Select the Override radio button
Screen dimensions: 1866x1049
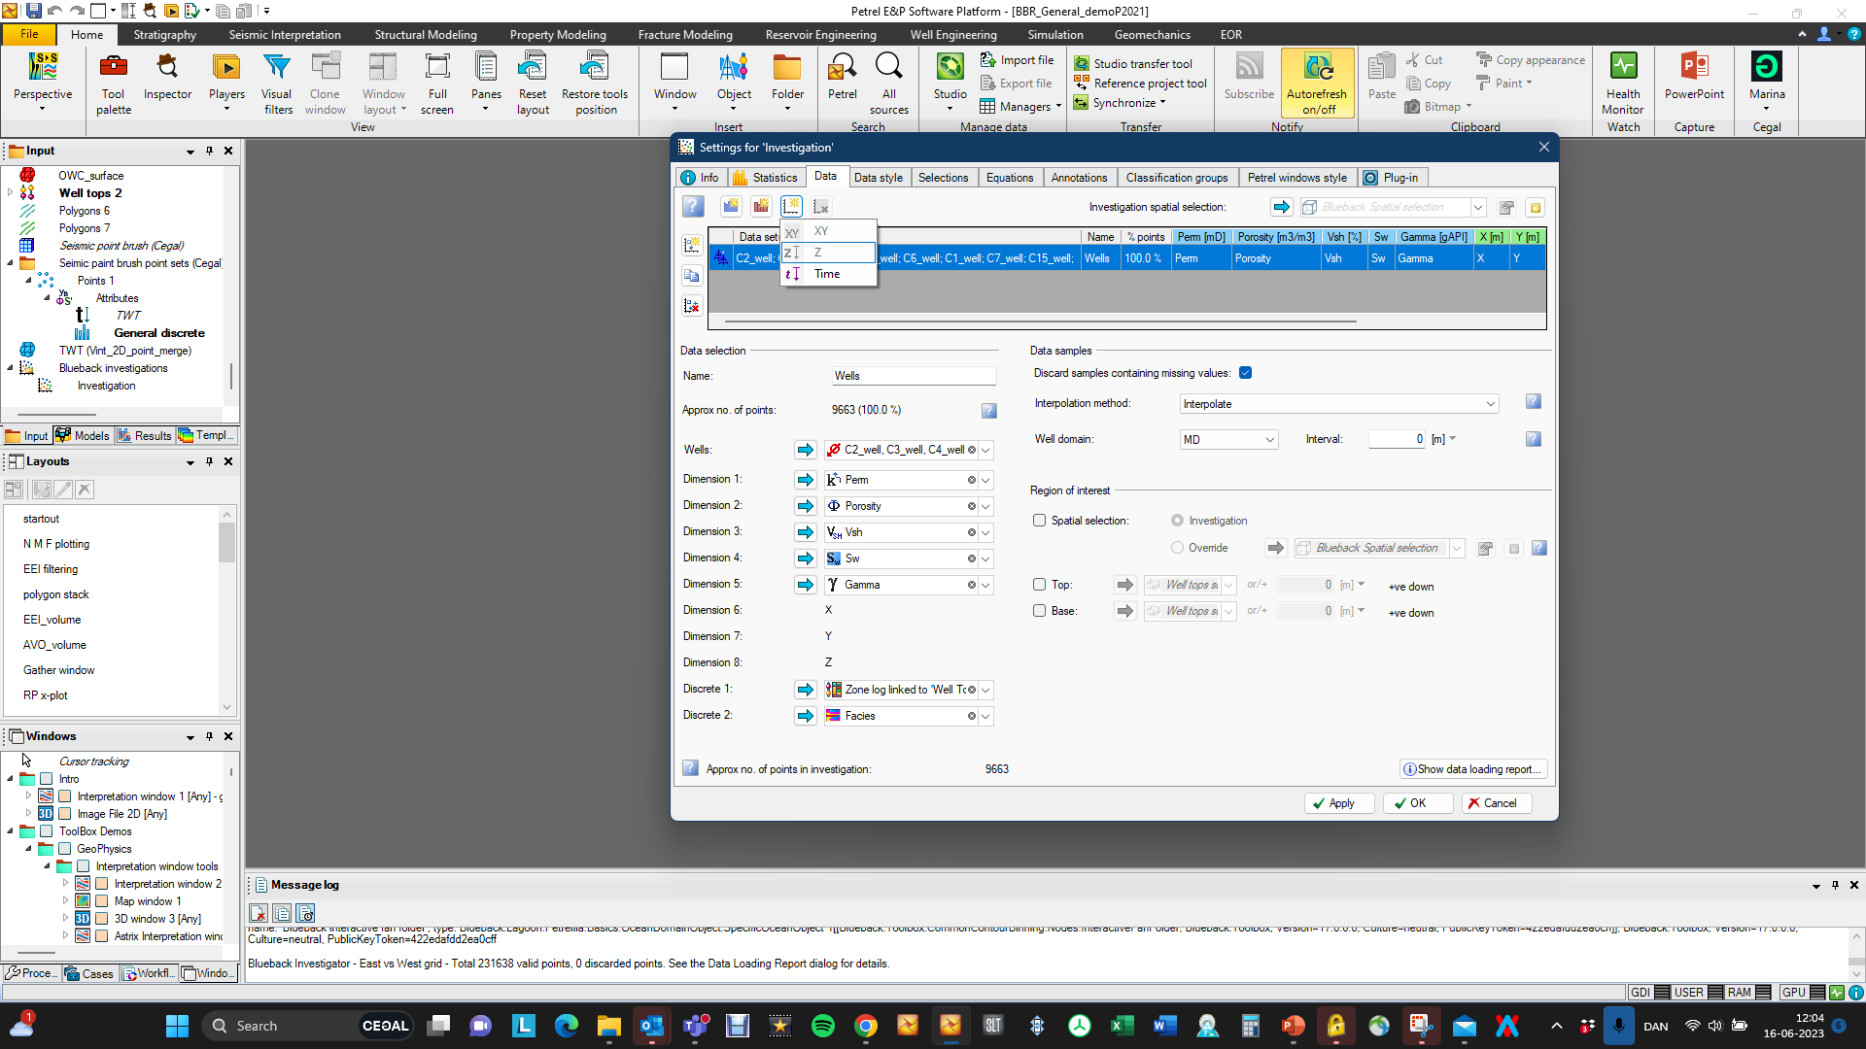[x=1177, y=548]
